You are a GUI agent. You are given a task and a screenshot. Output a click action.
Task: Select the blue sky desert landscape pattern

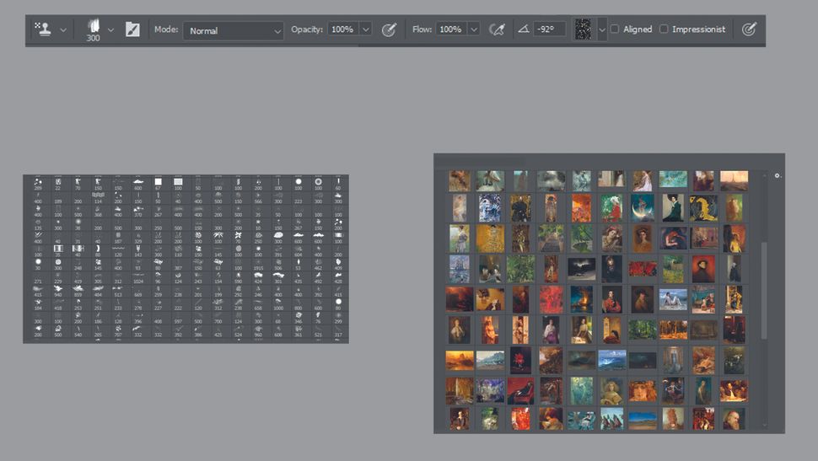pyautogui.click(x=643, y=421)
